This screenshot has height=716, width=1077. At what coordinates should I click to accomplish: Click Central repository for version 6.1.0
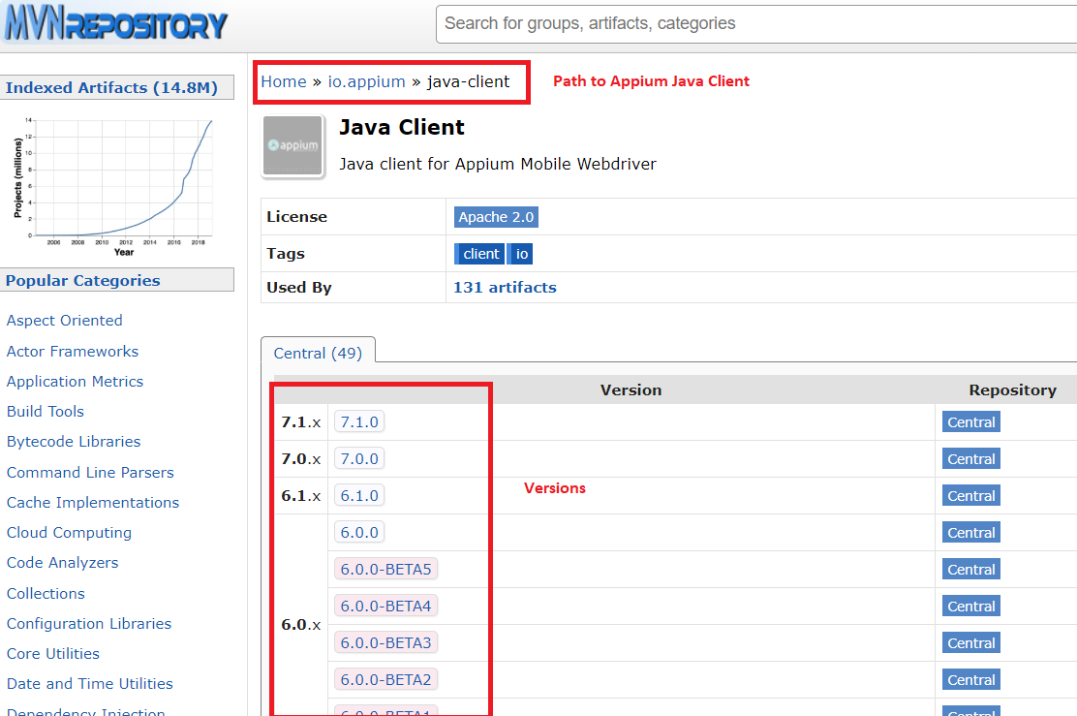(x=970, y=495)
